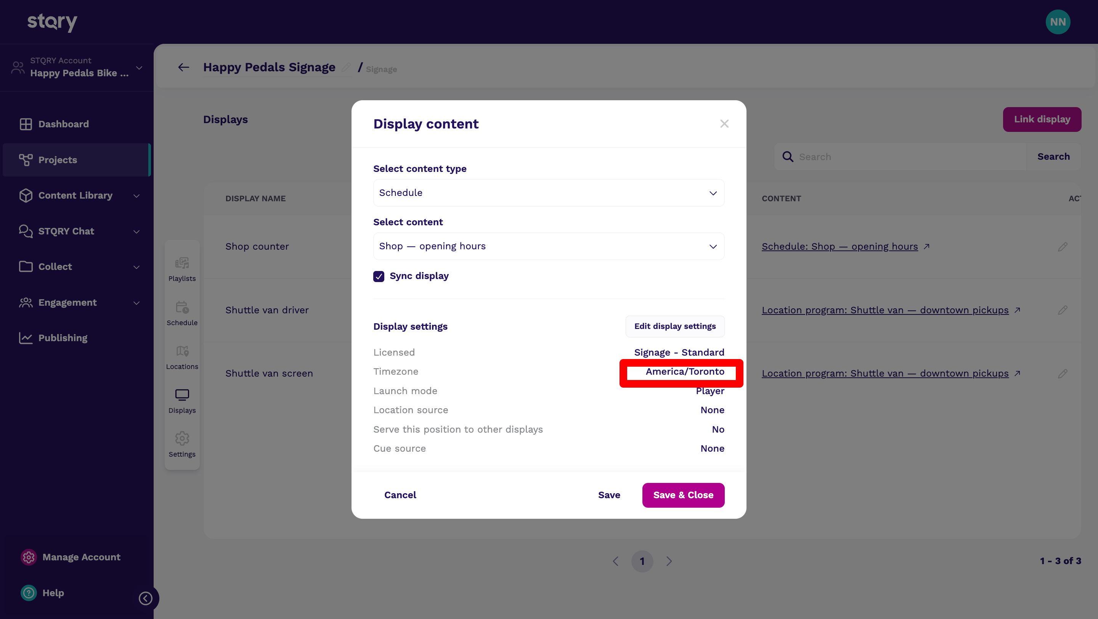Cancel the Display content dialog
1098x619 pixels.
400,495
